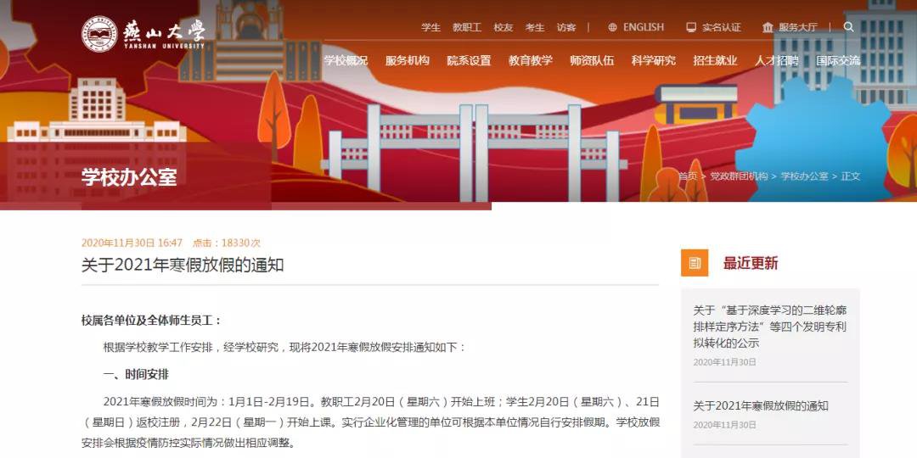The height and width of the screenshot is (458, 917).
Task: Click the globe icon beside ENGLISH
Action: [x=612, y=27]
